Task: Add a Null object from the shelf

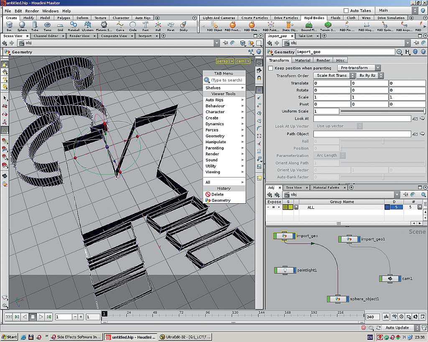Action: (158, 26)
